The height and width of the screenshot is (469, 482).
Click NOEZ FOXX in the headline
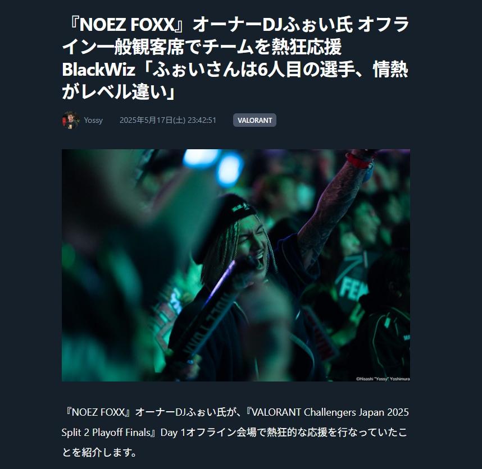127,25
